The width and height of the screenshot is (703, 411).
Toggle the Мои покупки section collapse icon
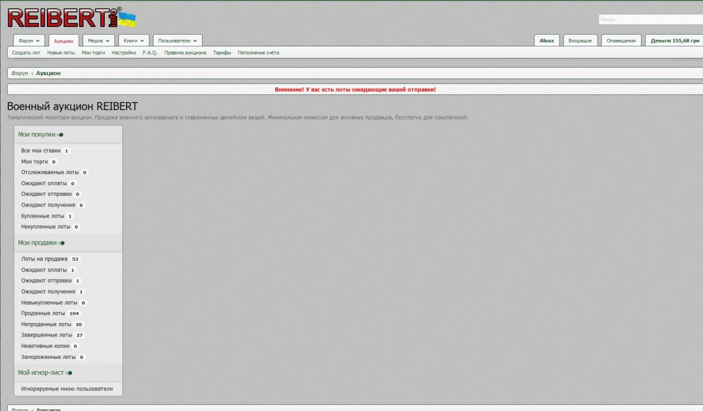click(60, 135)
